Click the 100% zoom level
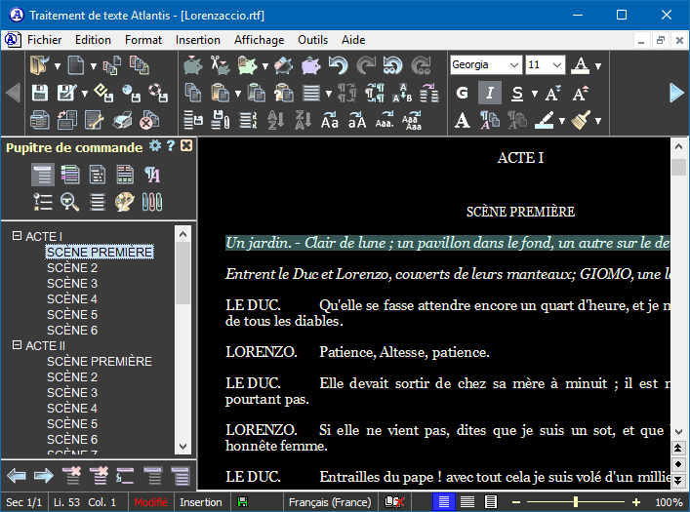This screenshot has height=512, width=690. pyautogui.click(x=669, y=502)
